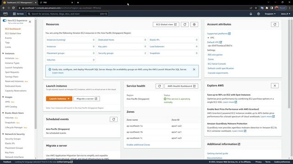Open browser extensions puzzle icon
Image resolution: width=293 pixels, height=164 pixels.
(267, 8)
